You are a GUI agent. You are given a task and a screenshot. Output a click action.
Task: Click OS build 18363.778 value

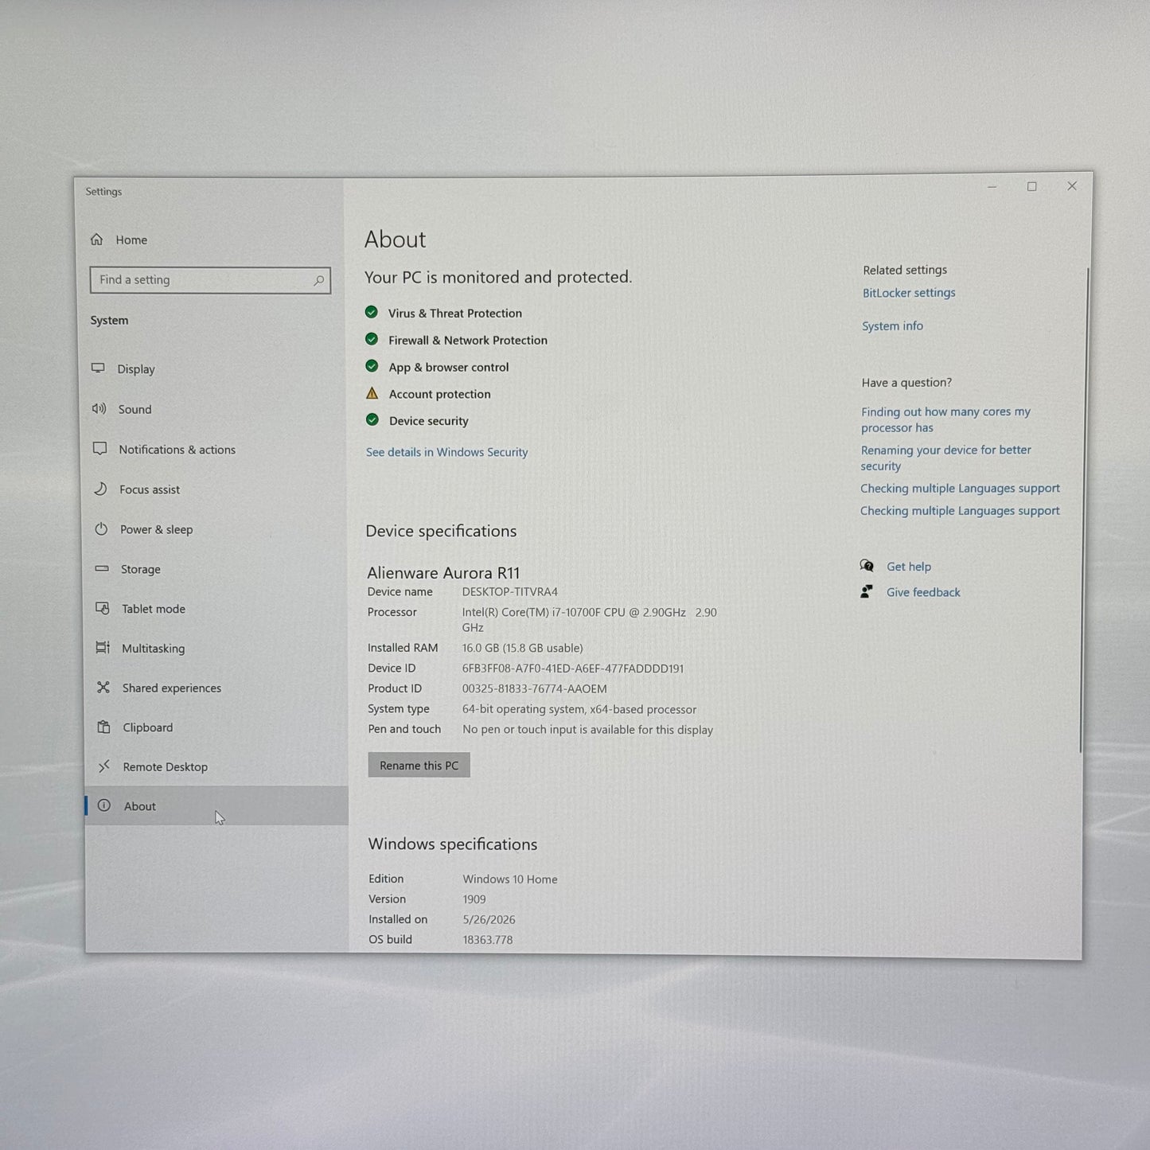tap(488, 940)
